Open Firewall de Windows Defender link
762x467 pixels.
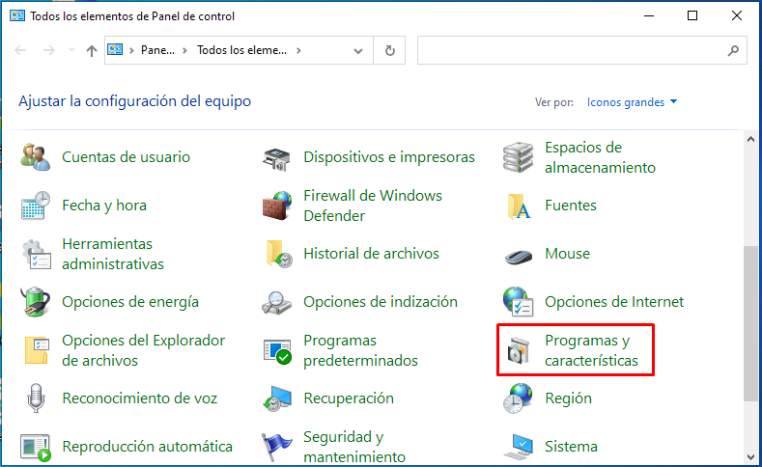[x=373, y=206]
